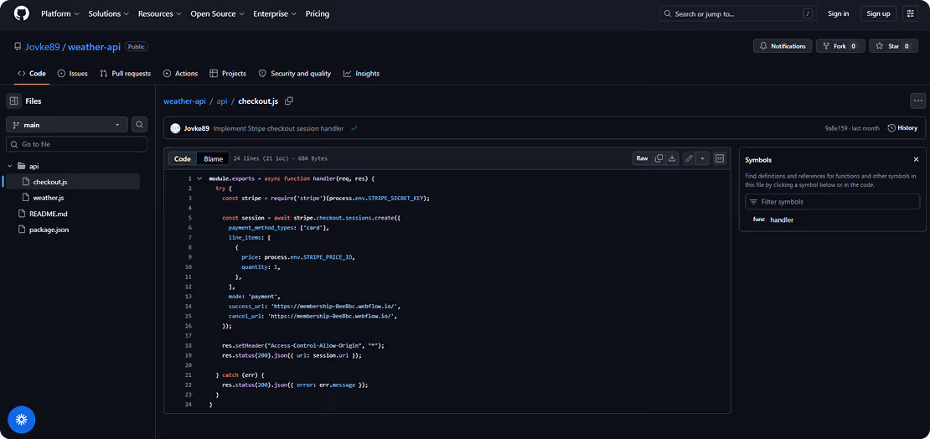Switch to the Issues tab
Screen dimensions: 930x439
tap(72, 74)
